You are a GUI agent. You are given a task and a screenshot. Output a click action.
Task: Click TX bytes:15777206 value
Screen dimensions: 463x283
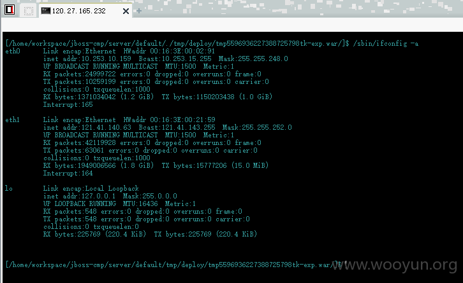194,165
